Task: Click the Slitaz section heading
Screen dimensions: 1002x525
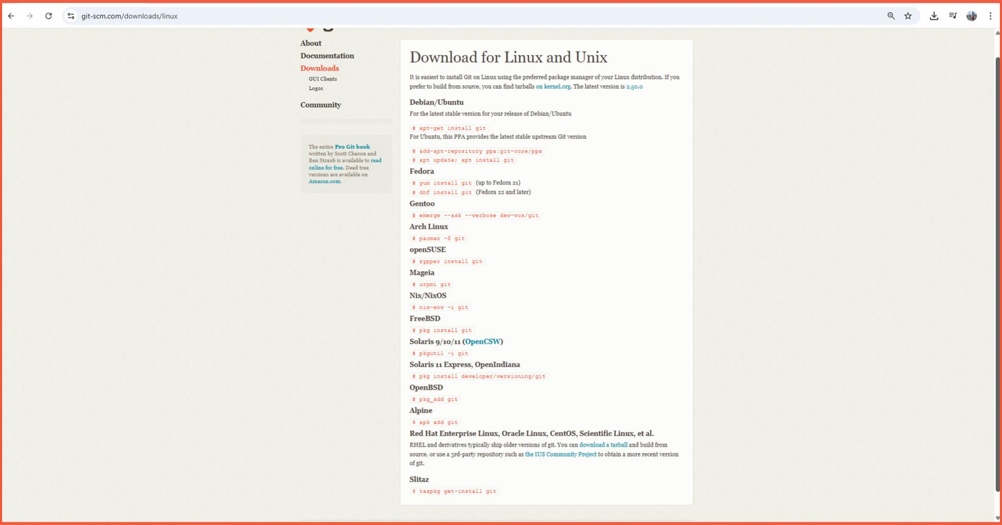Action: [419, 479]
